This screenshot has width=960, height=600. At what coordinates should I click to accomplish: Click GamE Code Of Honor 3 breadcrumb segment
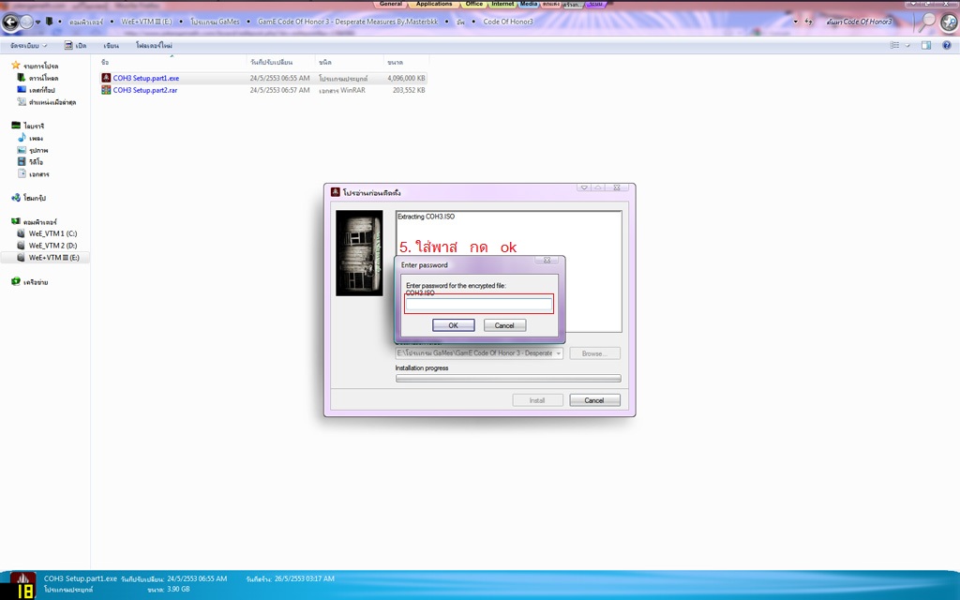click(348, 22)
